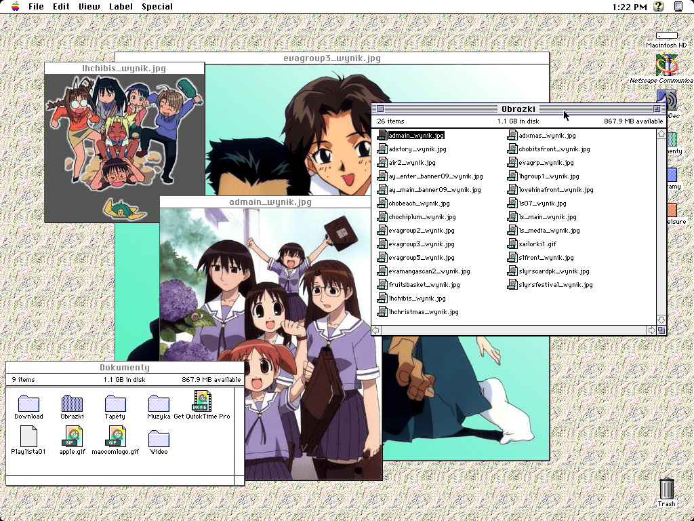Open the application switcher menu at top right
The height and width of the screenshot is (521, 694).
coord(678,7)
